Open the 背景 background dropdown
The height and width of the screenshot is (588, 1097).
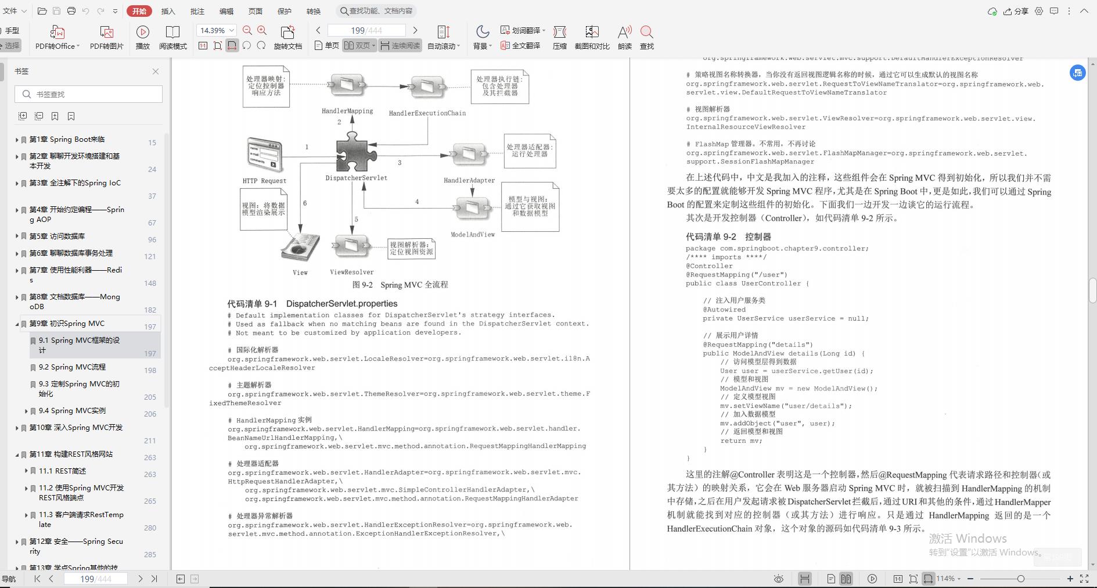(482, 46)
